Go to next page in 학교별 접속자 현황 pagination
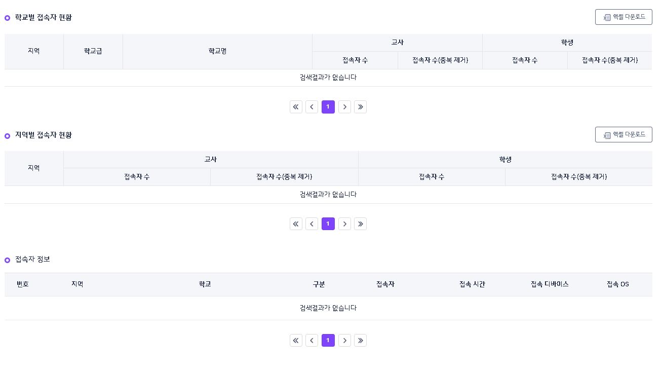This screenshot has height=371, width=661. (x=344, y=107)
